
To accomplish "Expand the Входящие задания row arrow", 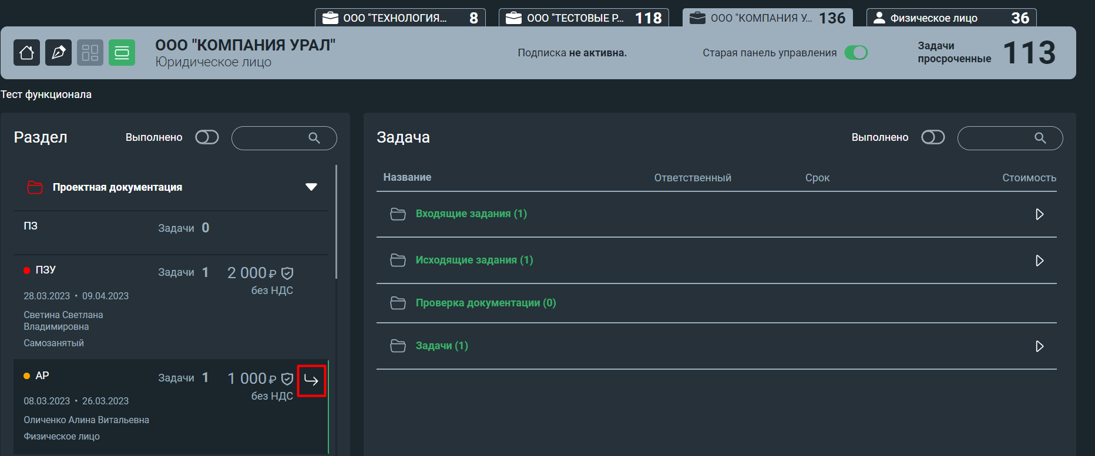I will 1040,214.
